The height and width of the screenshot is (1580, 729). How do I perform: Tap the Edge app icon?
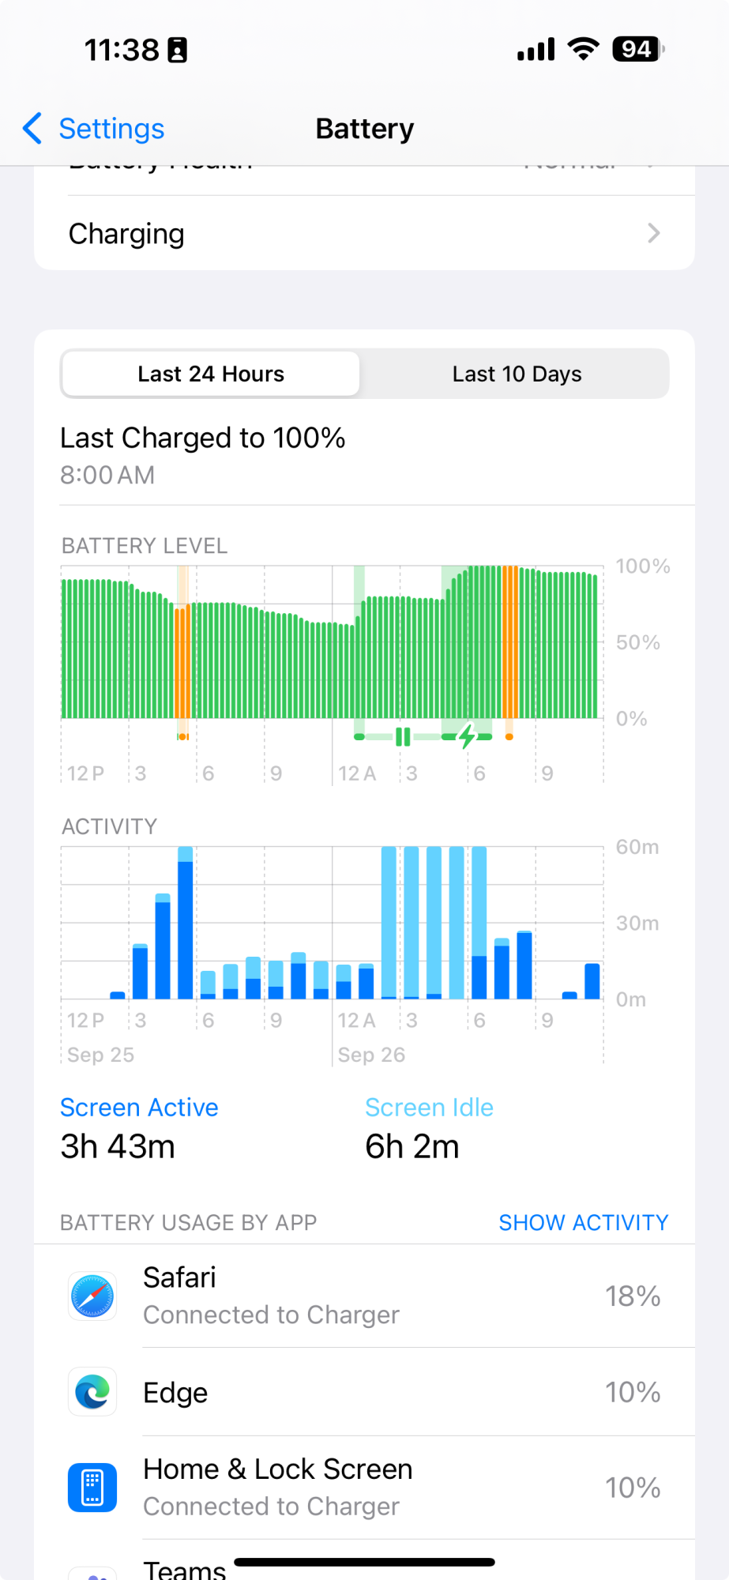point(92,1392)
